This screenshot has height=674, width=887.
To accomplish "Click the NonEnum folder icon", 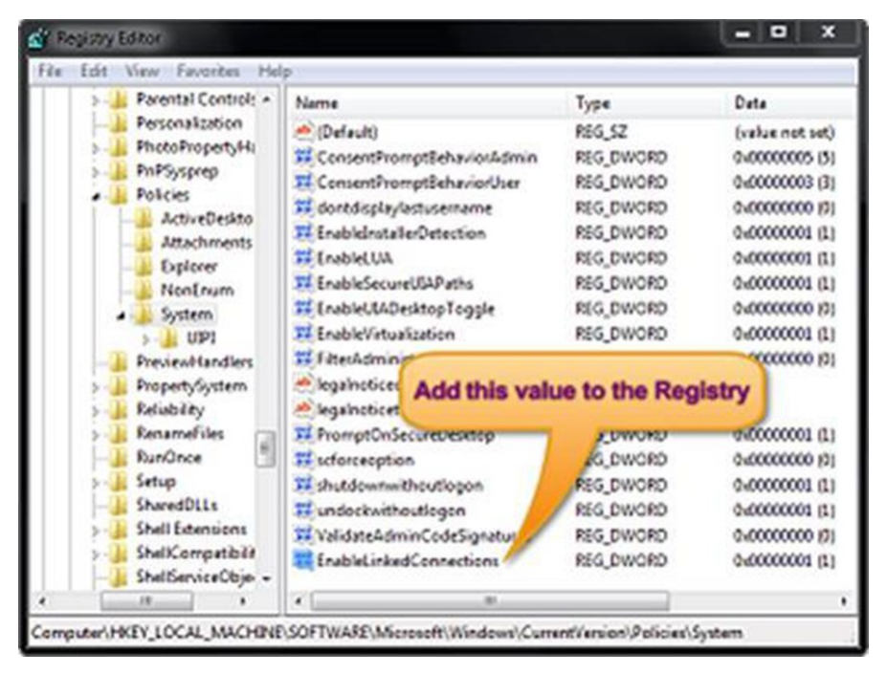I will coord(144,290).
